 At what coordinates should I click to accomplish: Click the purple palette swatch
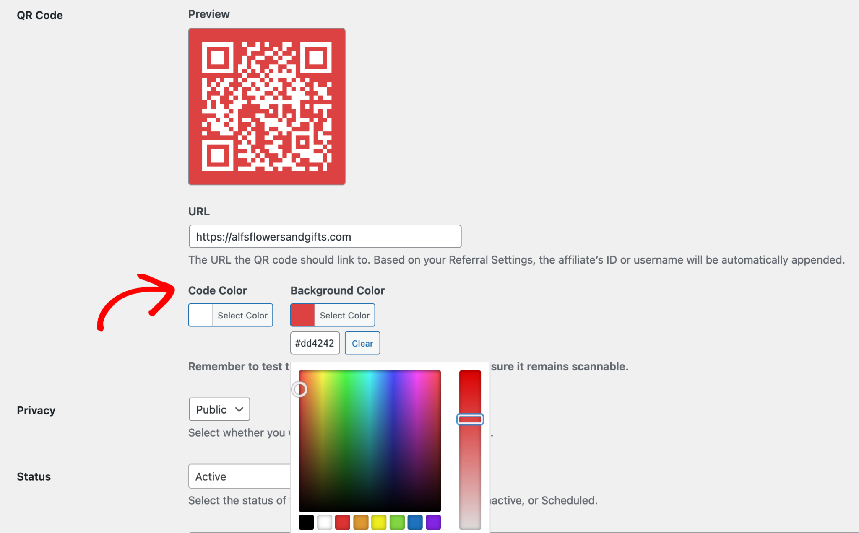tap(433, 522)
